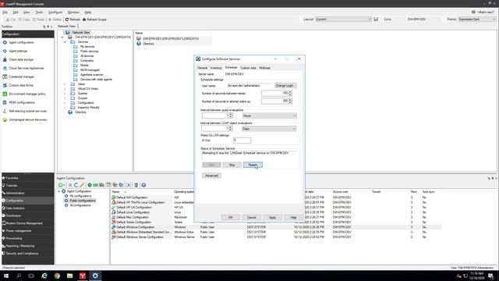499x281 pixels.
Task: Collapse the Agent Configuration tree node
Action: (59, 191)
